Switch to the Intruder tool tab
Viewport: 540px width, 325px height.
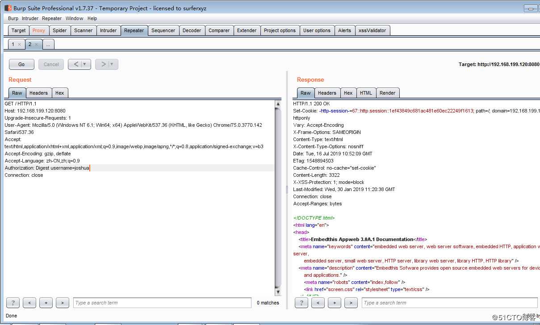109,30
